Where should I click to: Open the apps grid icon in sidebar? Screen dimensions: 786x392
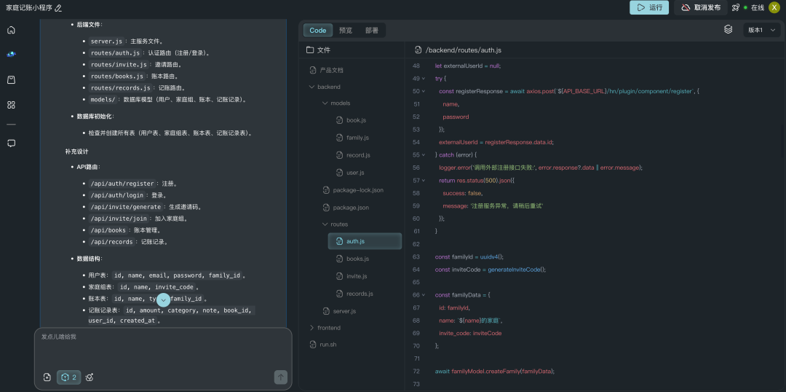pos(11,105)
